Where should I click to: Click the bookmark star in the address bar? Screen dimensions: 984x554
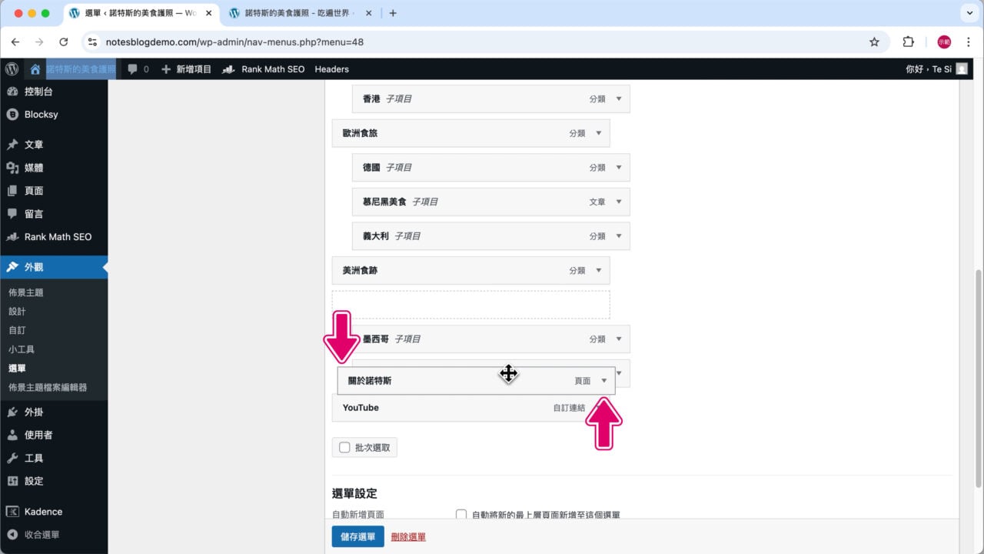[x=874, y=42]
